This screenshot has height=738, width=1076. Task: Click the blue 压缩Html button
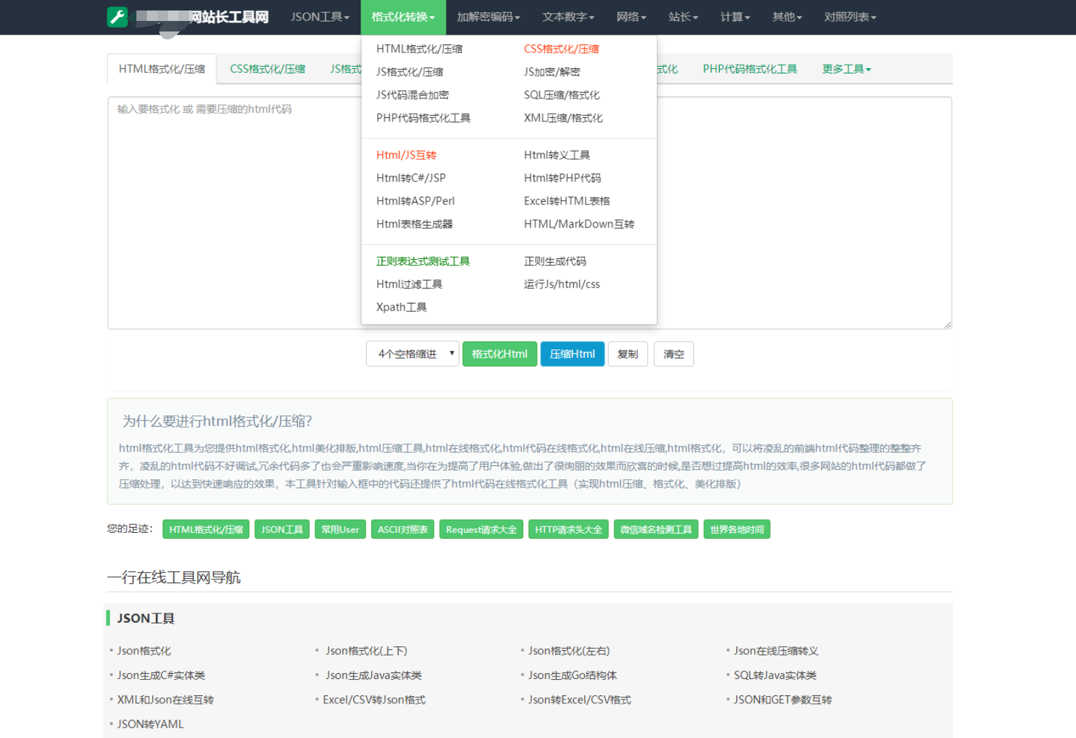pos(572,354)
